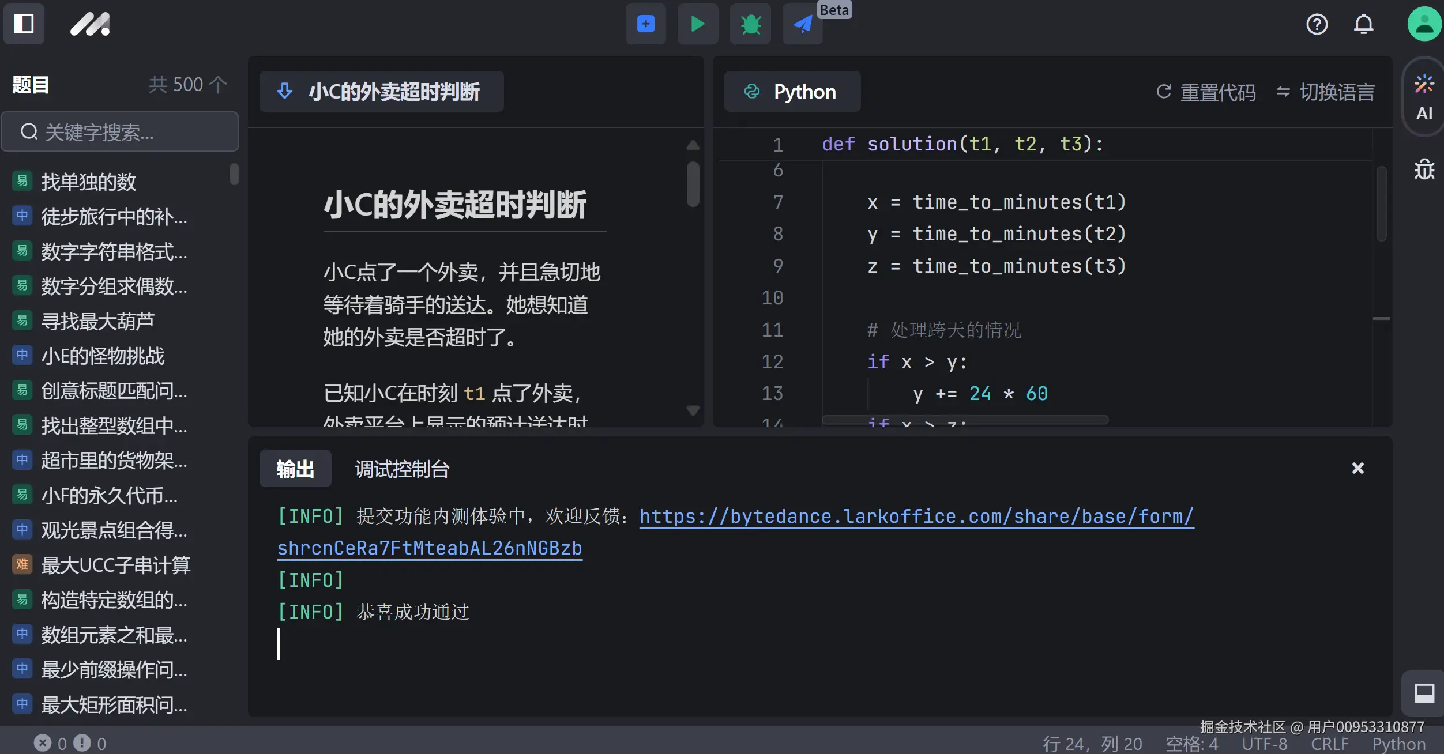Screen dimensions: 1444x754
Task: Open problem 数组元素之和最...
Action: click(x=114, y=635)
